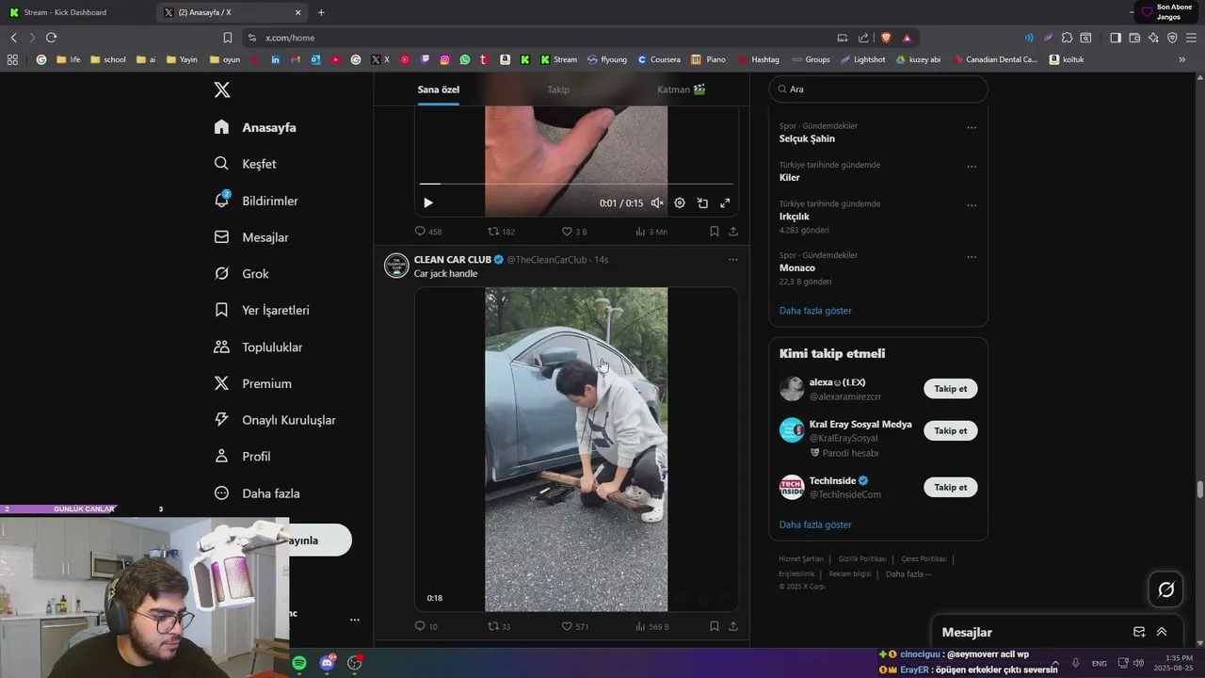The width and height of the screenshot is (1205, 678).
Task: Click the Ara search field
Action: click(x=878, y=89)
